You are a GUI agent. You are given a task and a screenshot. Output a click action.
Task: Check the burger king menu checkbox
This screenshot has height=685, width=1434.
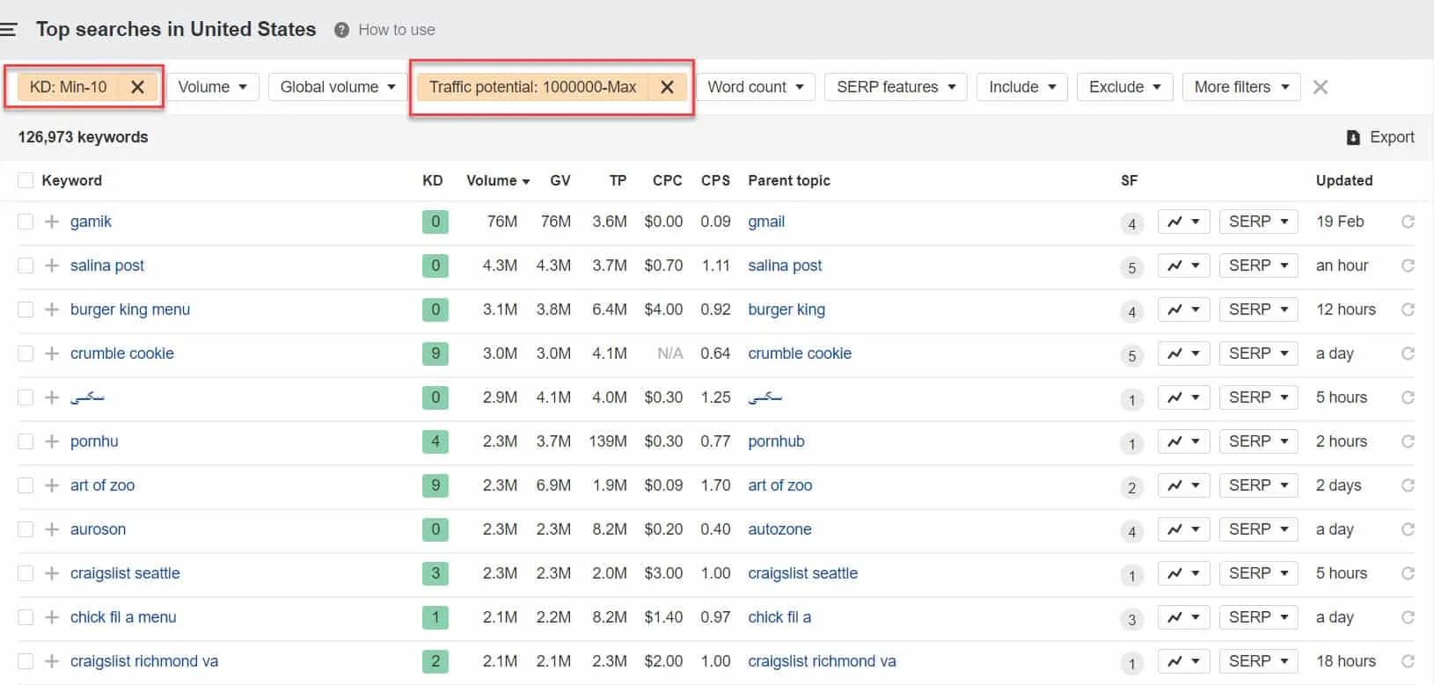pos(26,310)
